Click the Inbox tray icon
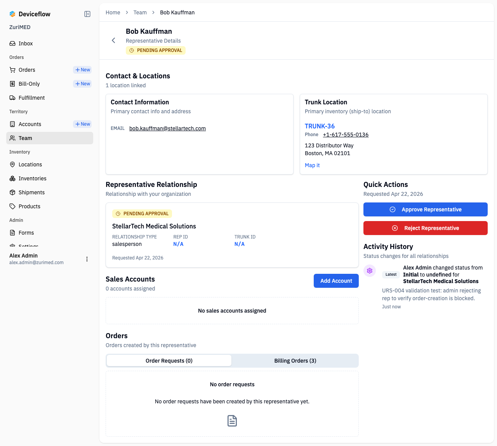 (x=12, y=43)
